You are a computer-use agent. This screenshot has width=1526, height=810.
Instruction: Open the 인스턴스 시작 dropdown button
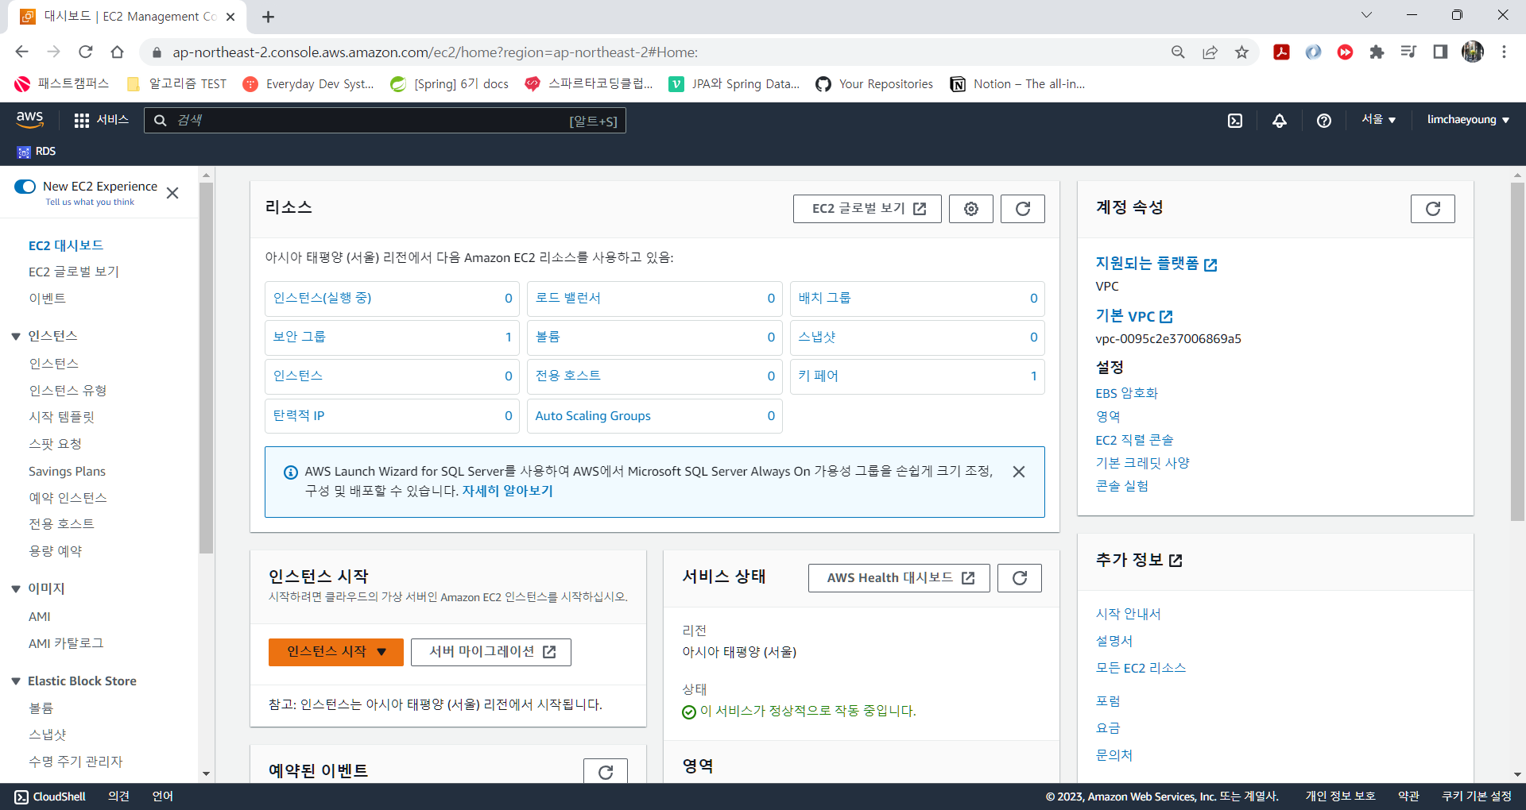[x=335, y=652]
